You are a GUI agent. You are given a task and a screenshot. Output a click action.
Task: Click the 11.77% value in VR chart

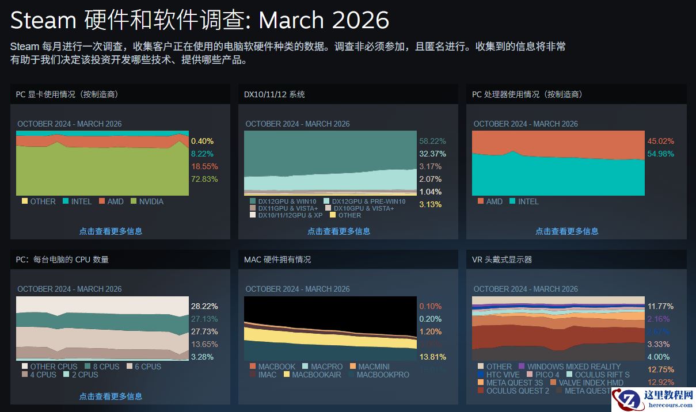tap(660, 306)
